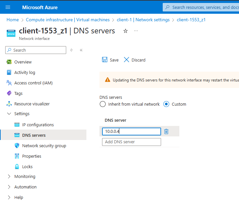Click the Overview icon

coord(9,62)
